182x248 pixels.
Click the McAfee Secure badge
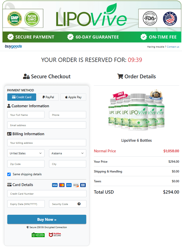[55, 235]
